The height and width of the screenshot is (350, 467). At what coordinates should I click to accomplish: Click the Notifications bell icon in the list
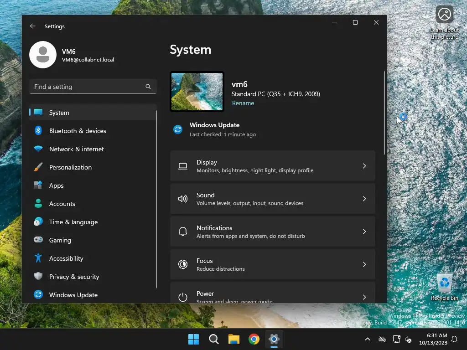[x=183, y=232]
